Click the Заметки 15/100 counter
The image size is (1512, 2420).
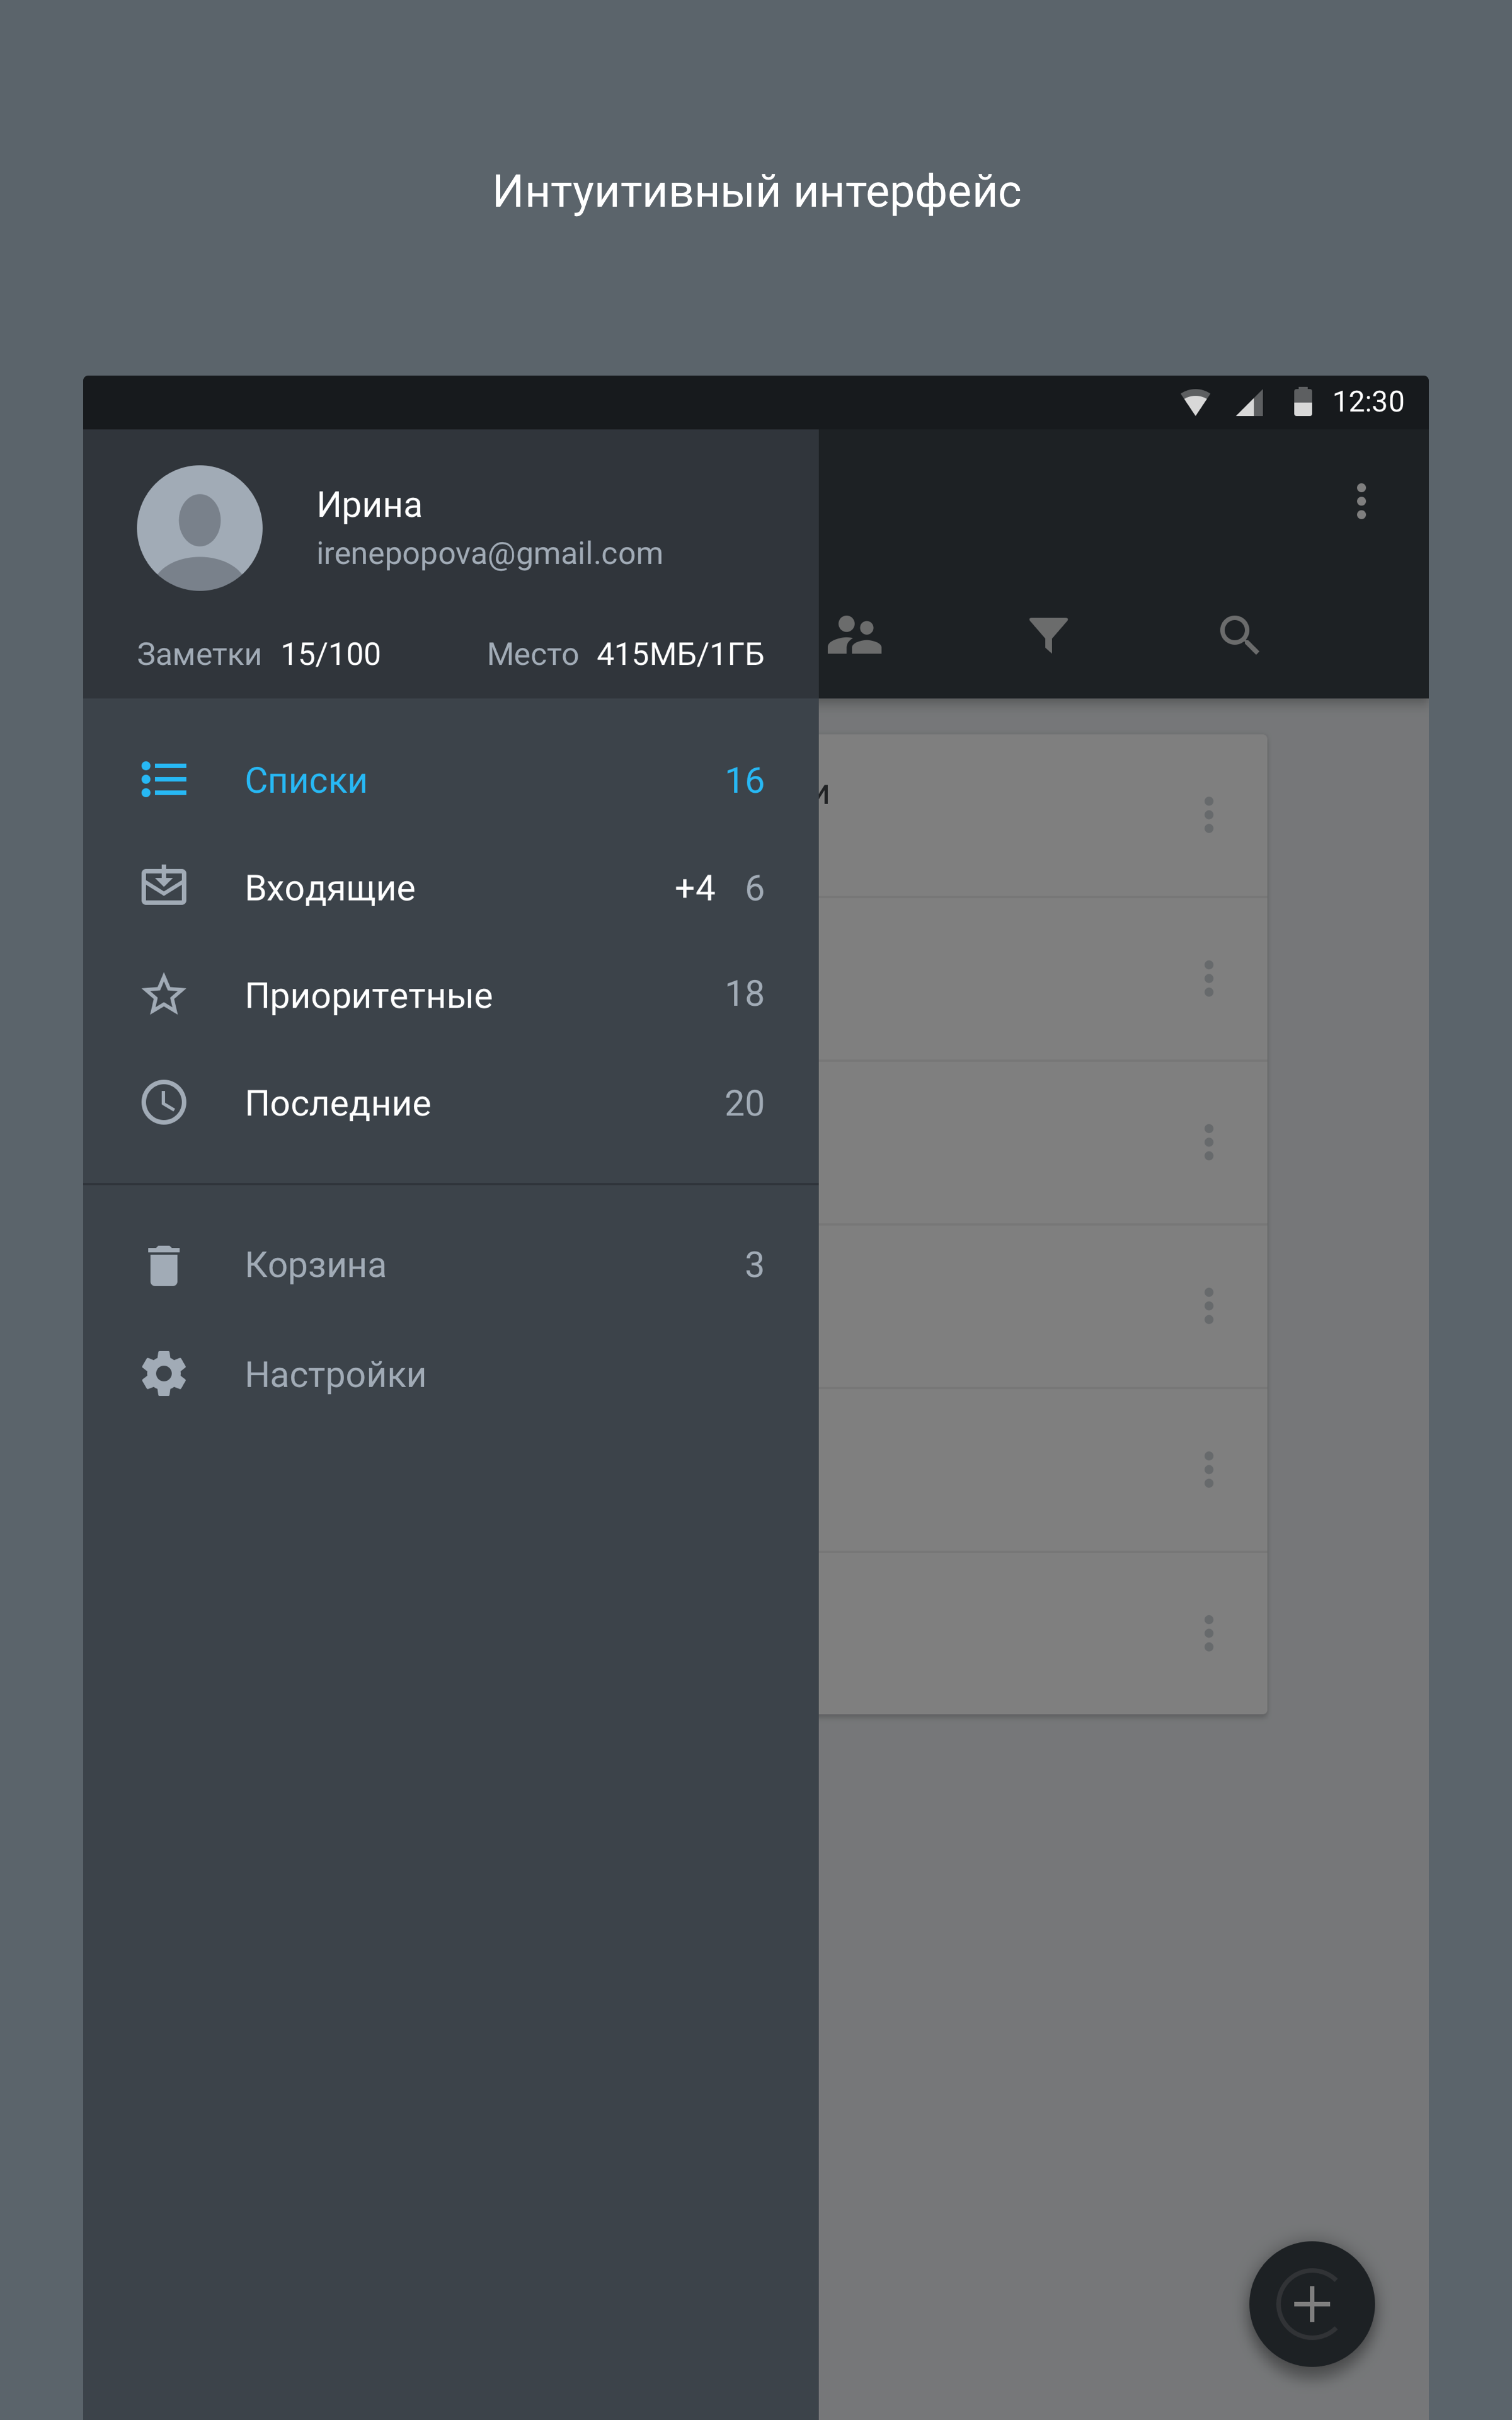[259, 654]
